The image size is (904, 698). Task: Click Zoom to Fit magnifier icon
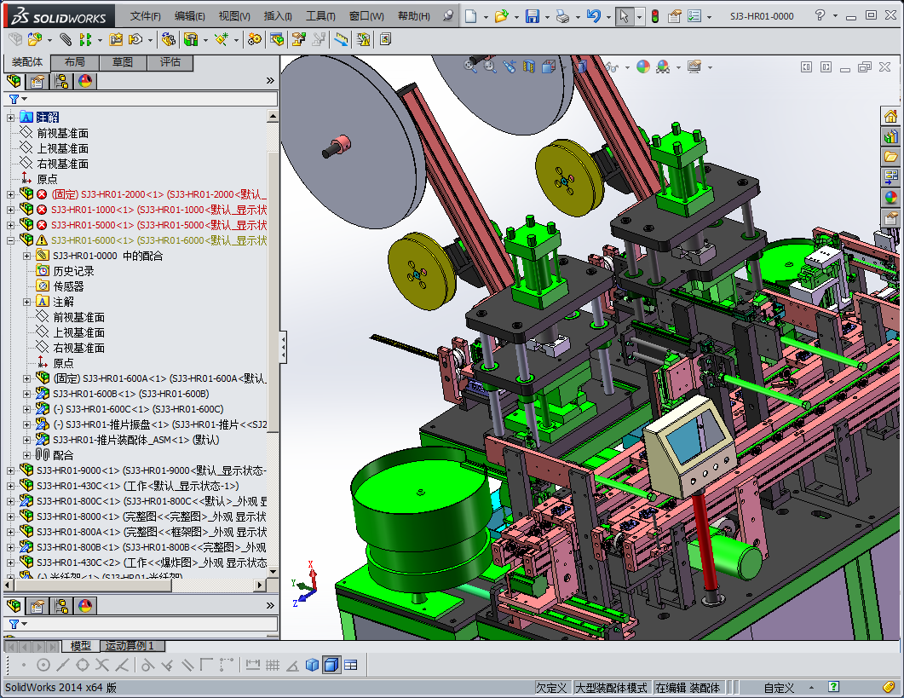point(470,66)
